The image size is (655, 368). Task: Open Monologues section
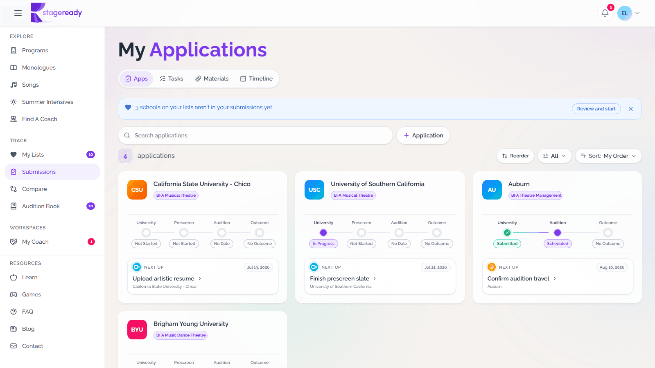point(52,67)
